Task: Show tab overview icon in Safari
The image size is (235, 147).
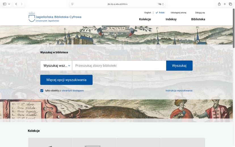Action: point(230,4)
